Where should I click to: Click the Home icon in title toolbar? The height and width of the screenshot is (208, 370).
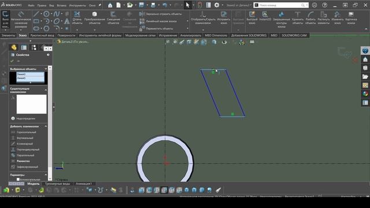(x=110, y=5)
